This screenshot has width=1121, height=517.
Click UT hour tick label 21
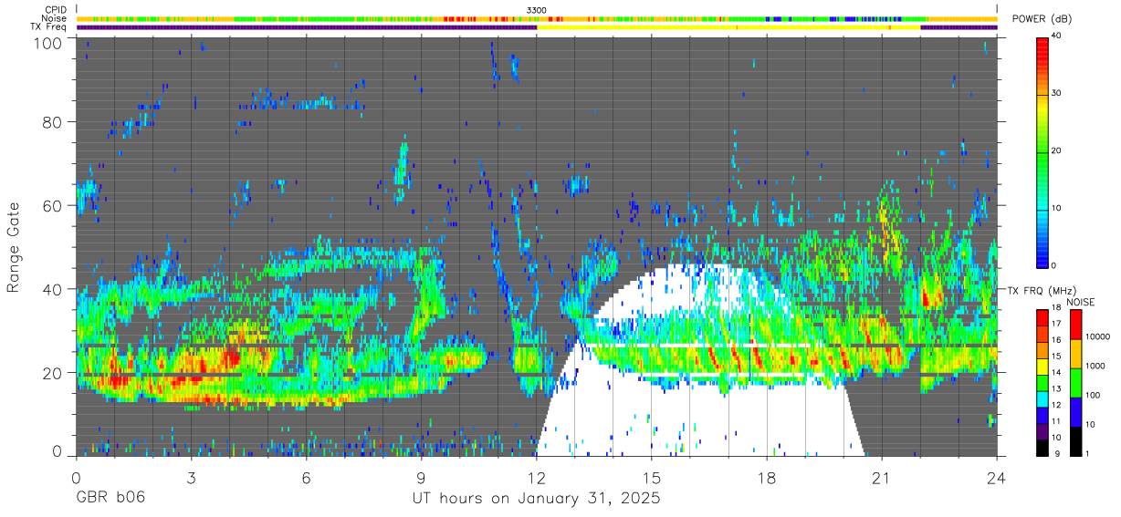[882, 479]
